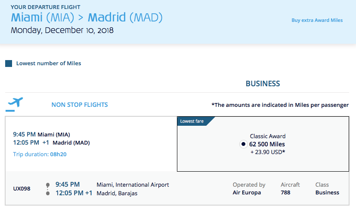Click the Monday, December 10, 2018 date
This screenshot has height=209, width=356.
pyautogui.click(x=62, y=30)
